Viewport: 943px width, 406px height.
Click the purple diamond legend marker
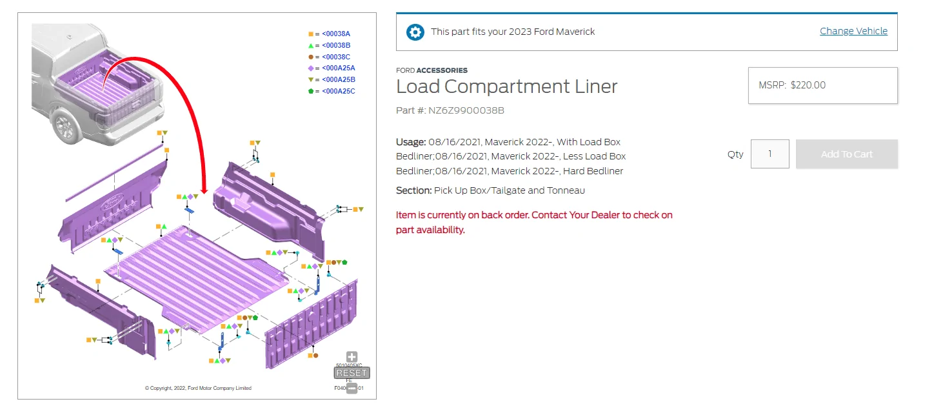tap(310, 68)
